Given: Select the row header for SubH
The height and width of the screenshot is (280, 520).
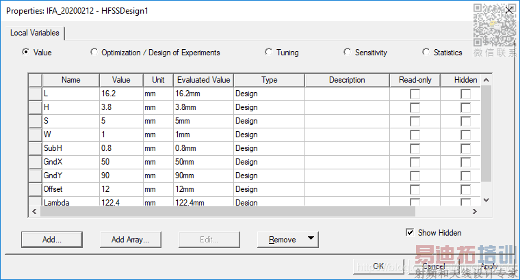Looking at the screenshot, I should click(35, 148).
